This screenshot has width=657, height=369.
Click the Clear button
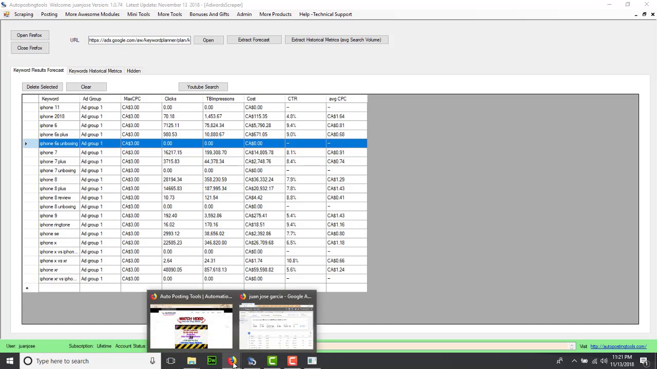pyautogui.click(x=86, y=87)
